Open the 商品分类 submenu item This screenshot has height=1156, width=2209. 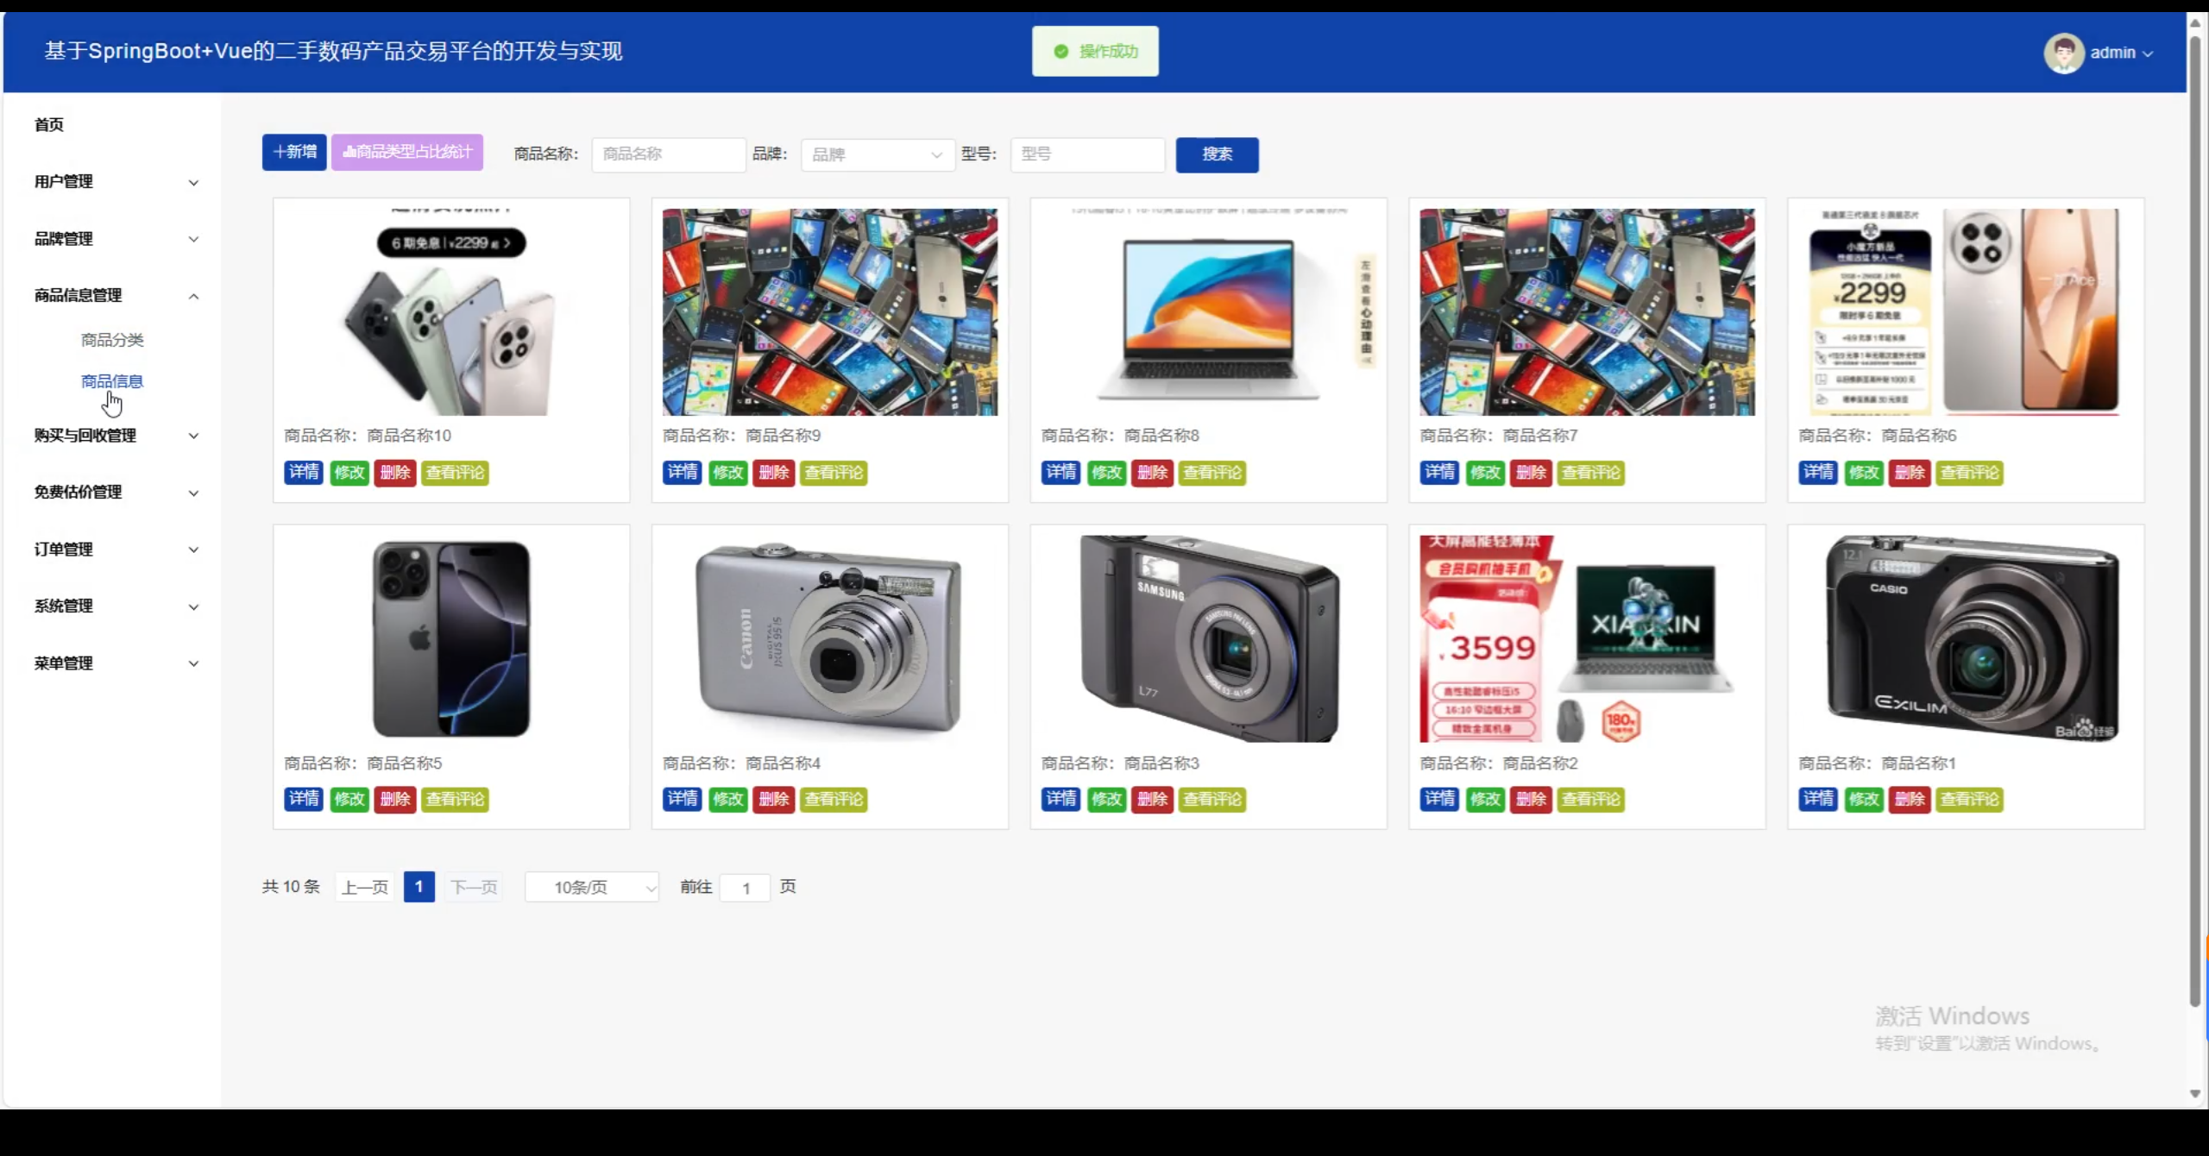coord(112,340)
